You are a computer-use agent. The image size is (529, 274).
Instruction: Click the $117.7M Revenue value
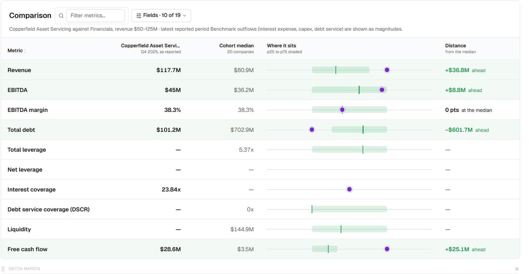point(168,70)
